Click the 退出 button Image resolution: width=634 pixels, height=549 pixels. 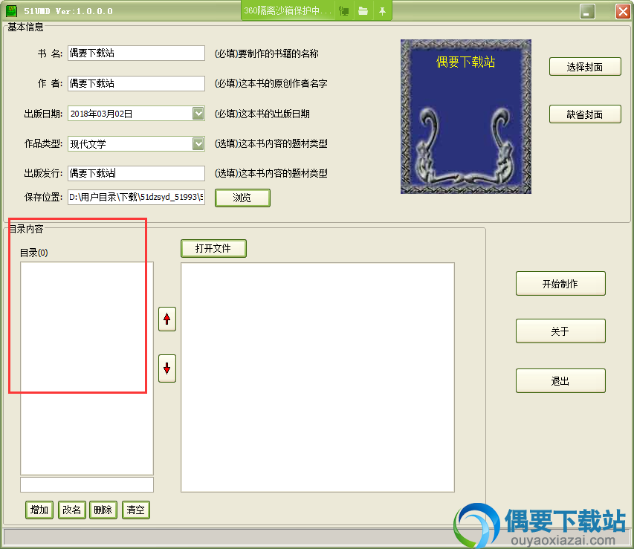click(560, 381)
